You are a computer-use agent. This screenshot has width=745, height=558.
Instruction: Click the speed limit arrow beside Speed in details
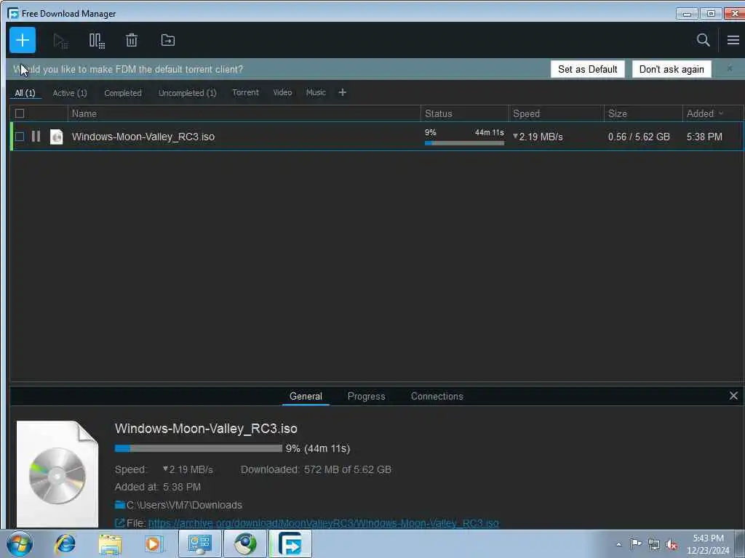pos(165,469)
